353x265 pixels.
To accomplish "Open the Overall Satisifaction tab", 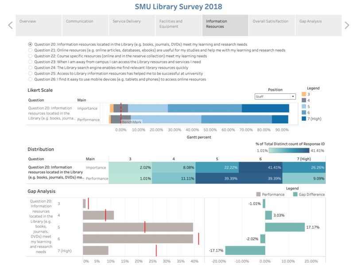I will point(272,25).
